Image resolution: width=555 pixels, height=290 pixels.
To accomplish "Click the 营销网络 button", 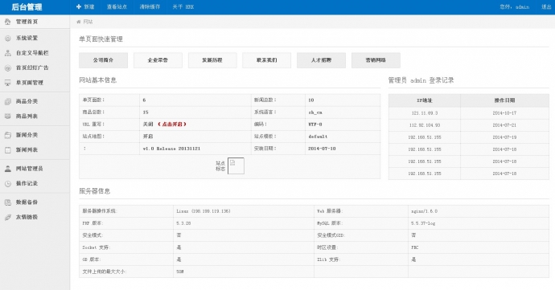I will [376, 60].
